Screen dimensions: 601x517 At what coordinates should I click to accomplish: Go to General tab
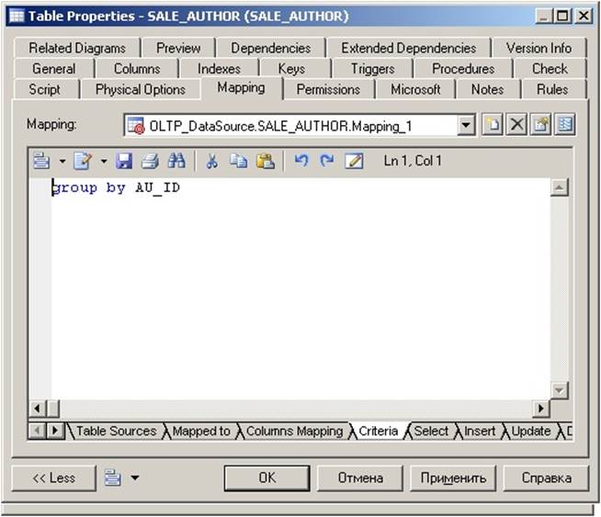point(54,69)
